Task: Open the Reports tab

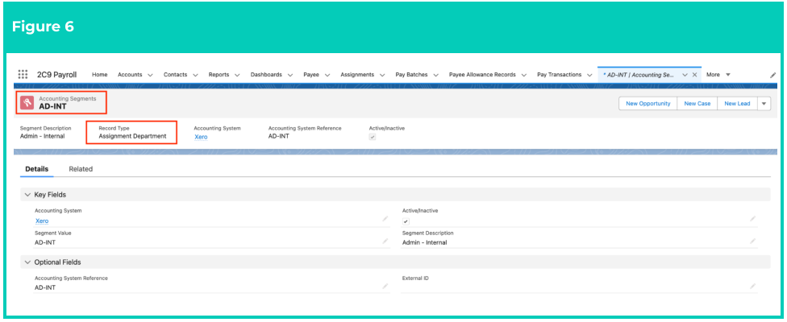Action: pyautogui.click(x=219, y=75)
